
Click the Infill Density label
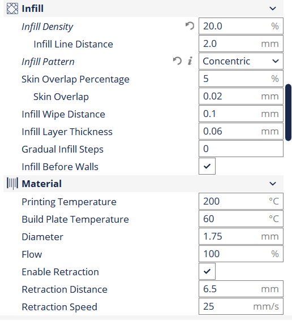(x=48, y=27)
